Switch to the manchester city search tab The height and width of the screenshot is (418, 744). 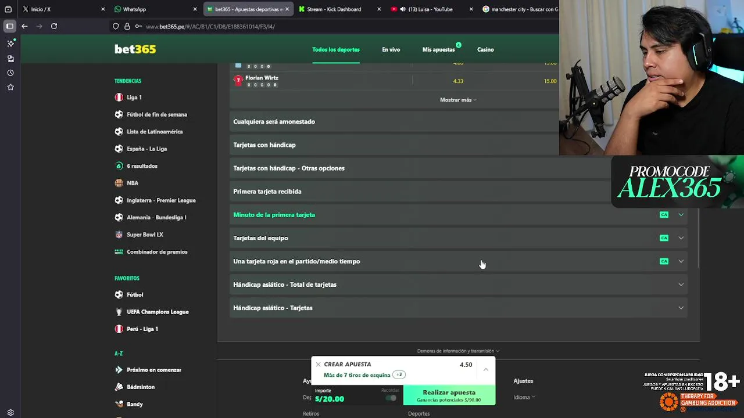coord(519,9)
